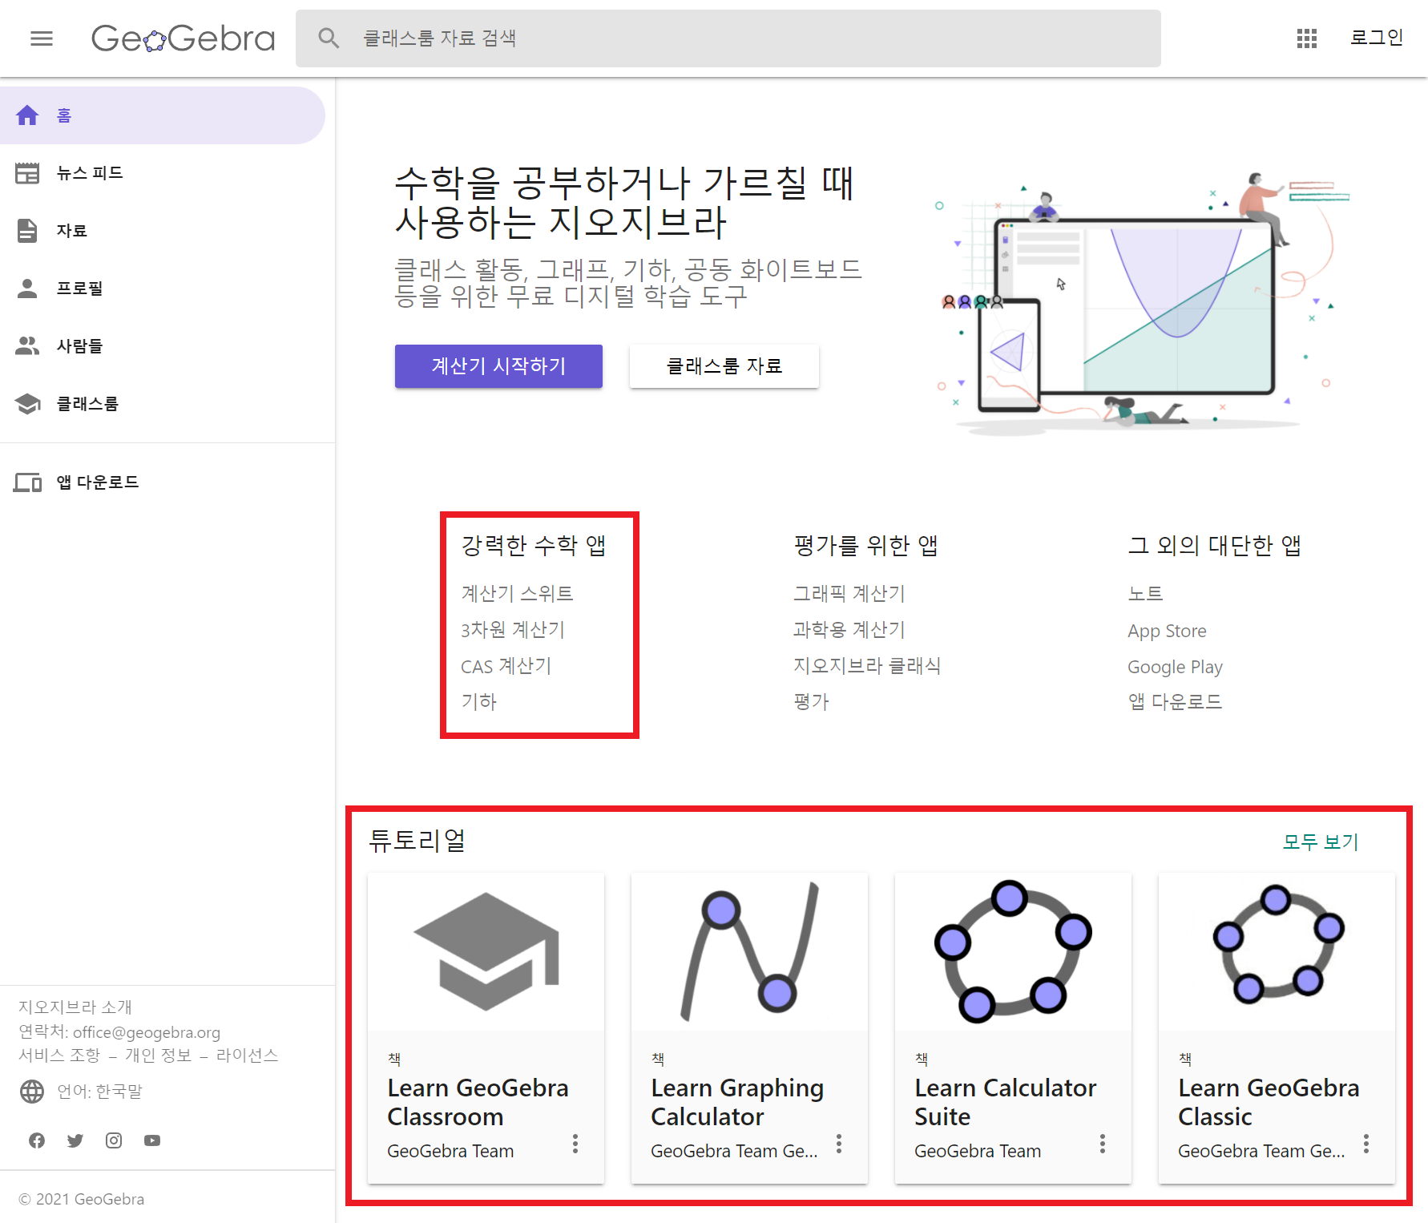Viewport: 1428px width, 1223px height.
Task: Open the CAS 계산기 link
Action: click(x=506, y=666)
